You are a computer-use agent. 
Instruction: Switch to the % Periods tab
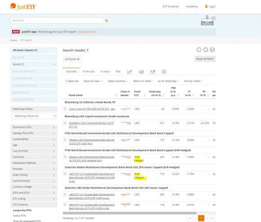(x=89, y=71)
